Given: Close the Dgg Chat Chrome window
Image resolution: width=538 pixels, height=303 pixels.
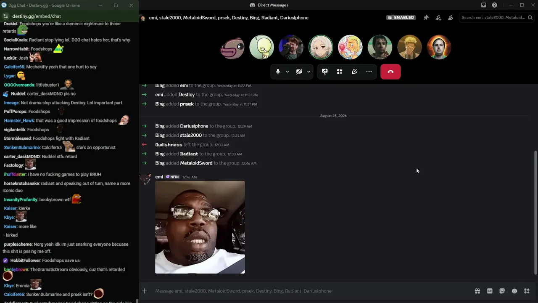Looking at the screenshot, I should point(131,5).
